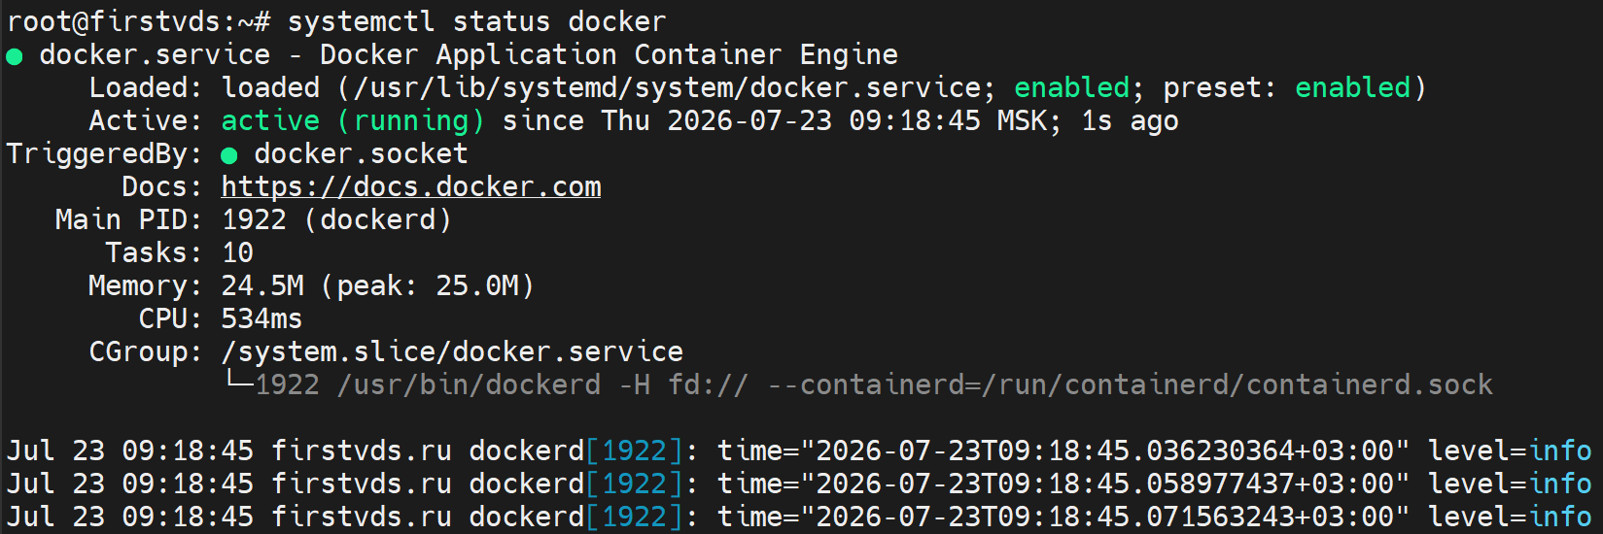Click 'info' level in last log line
Image resolution: width=1603 pixels, height=534 pixels.
[x=1560, y=517]
